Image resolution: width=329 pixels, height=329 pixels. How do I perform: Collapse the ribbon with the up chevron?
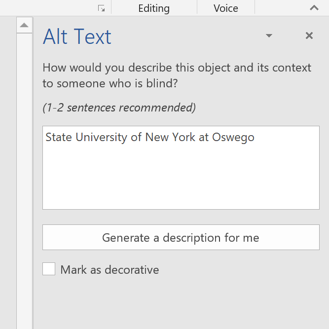[x=314, y=8]
